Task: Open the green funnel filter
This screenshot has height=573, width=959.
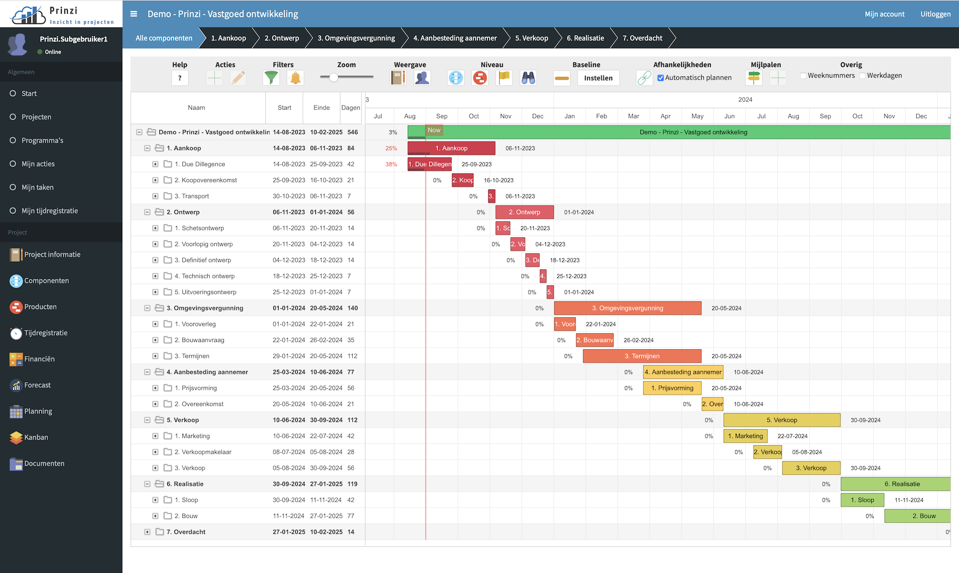Action: pos(271,78)
